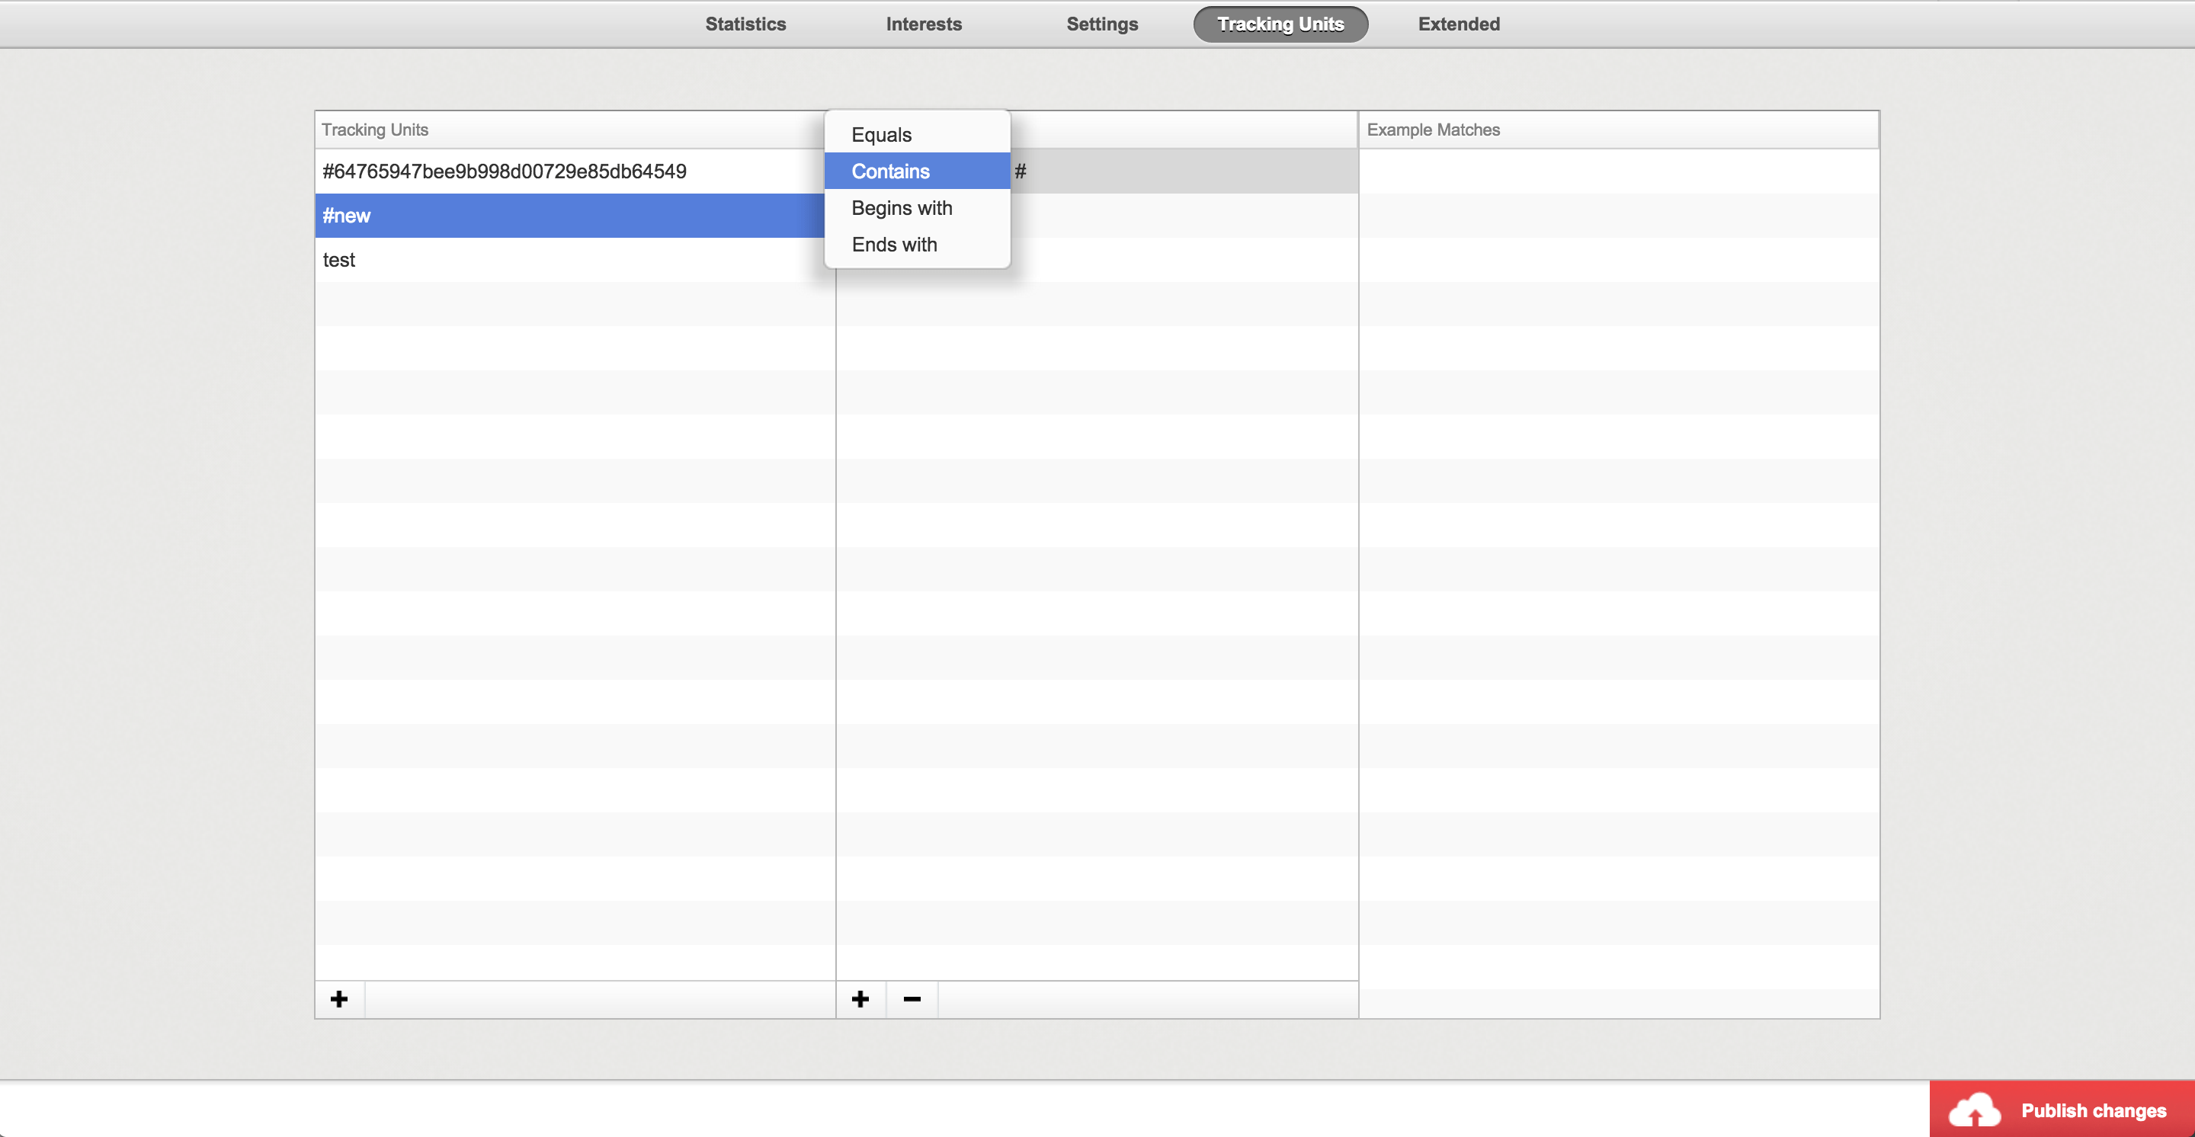Open the Interests tab
The height and width of the screenshot is (1137, 2195).
pyautogui.click(x=924, y=24)
